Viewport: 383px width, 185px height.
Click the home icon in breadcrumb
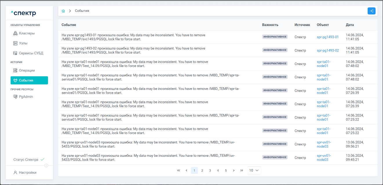(x=63, y=11)
